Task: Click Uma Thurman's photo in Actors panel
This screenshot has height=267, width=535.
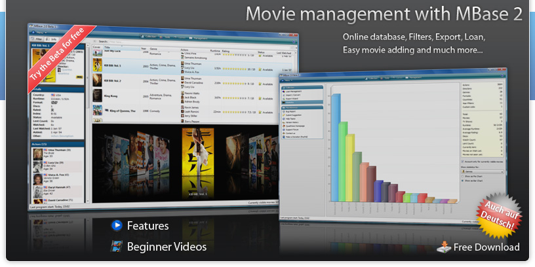Action: [37, 154]
